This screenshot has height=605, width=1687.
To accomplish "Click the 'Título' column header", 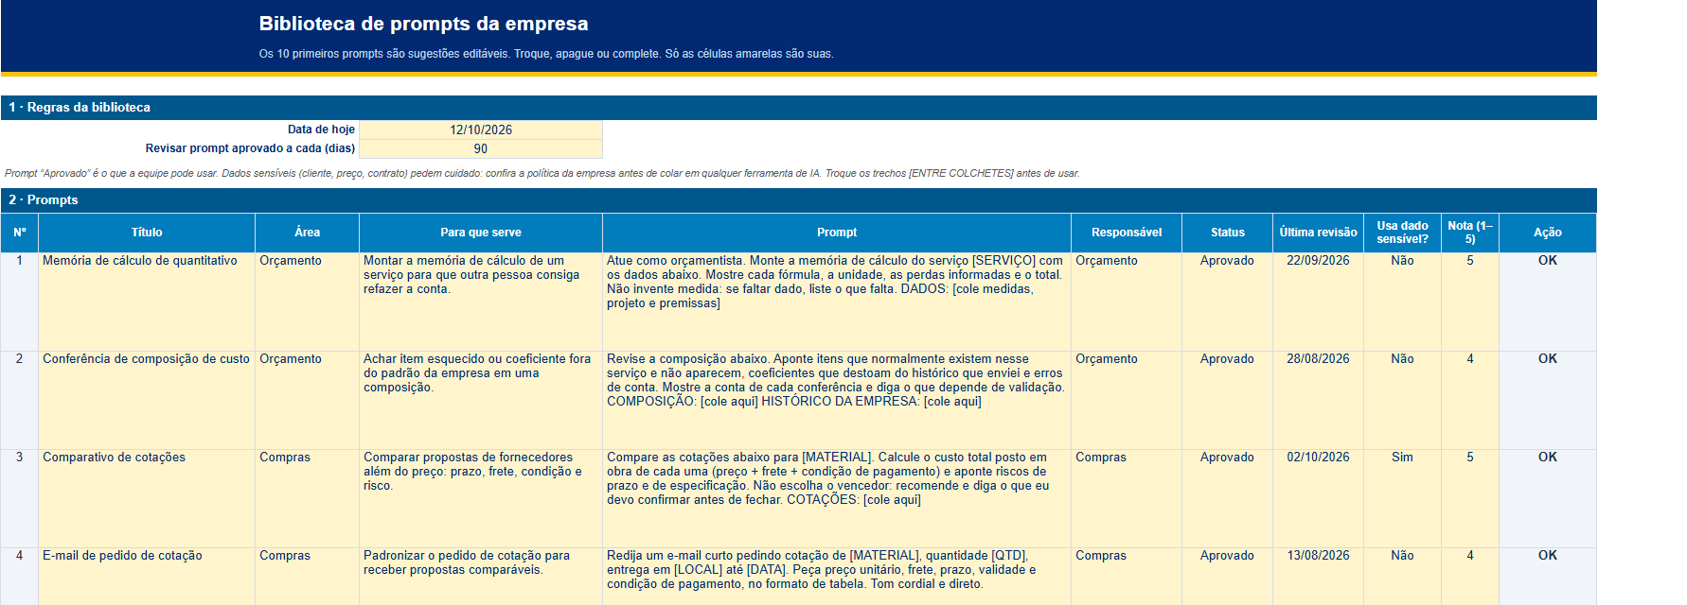I will 147,233.
